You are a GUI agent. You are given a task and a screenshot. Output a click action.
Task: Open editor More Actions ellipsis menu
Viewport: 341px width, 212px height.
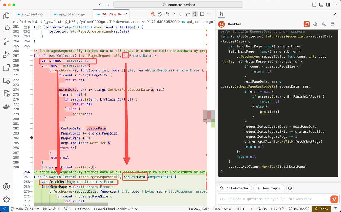(209, 14)
